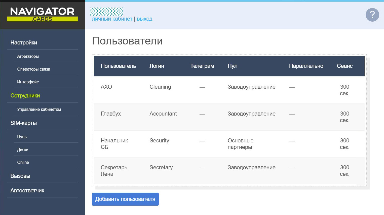Click the выход logout link

[144, 19]
